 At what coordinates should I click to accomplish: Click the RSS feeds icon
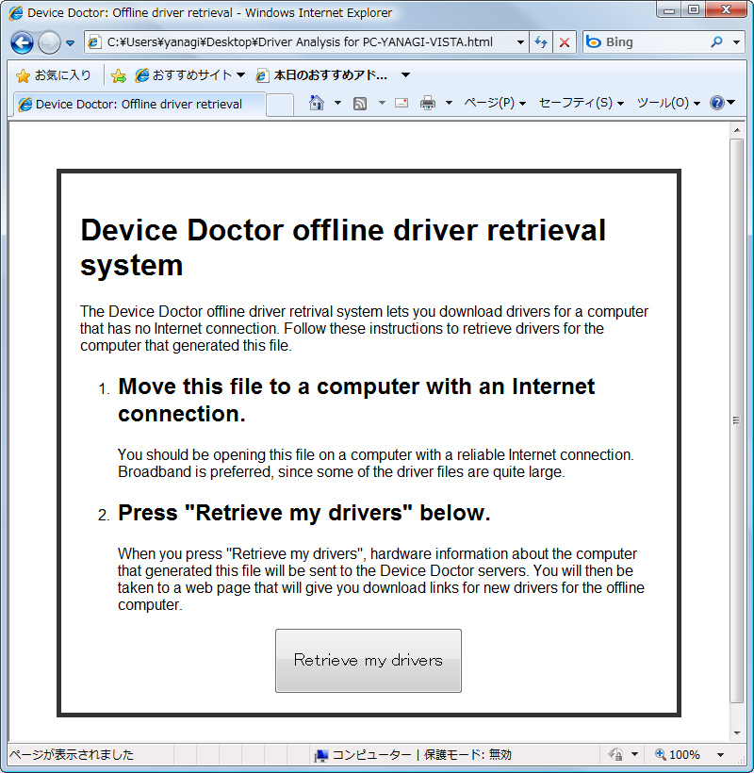coord(360,103)
